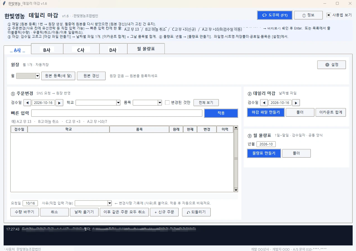
Task: Click 이후 같은 주문 모두 취소
Action: [x=124, y=212]
